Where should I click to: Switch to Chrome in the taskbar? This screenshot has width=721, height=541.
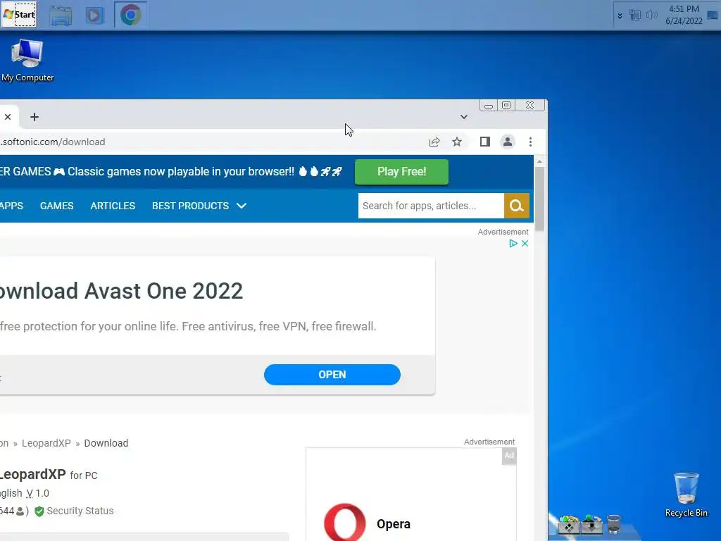[130, 15]
